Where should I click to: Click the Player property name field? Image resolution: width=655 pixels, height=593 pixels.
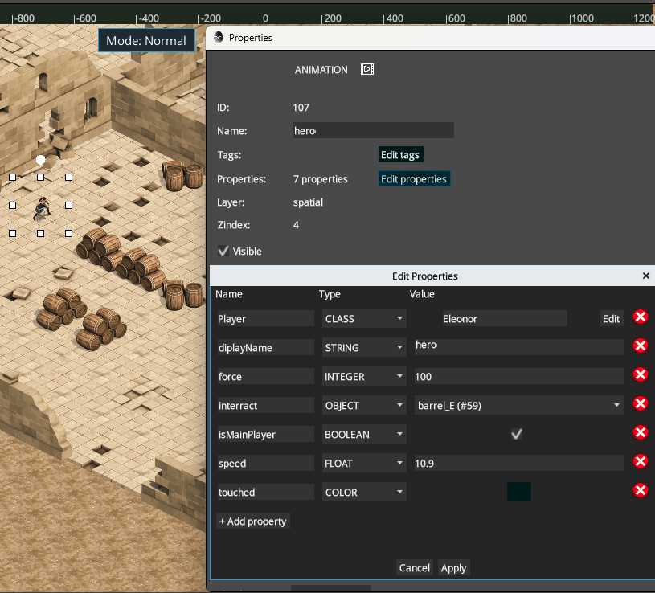click(x=266, y=319)
